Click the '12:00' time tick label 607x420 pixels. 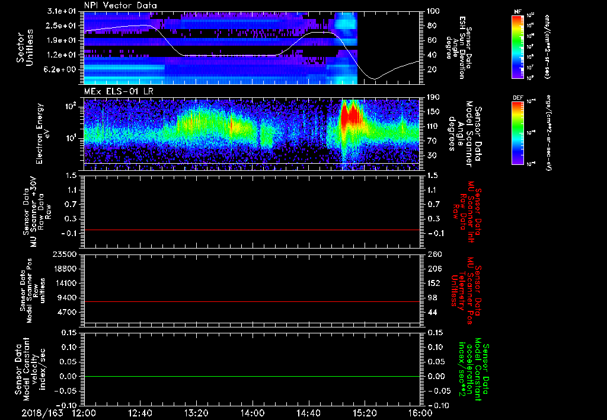point(84,413)
